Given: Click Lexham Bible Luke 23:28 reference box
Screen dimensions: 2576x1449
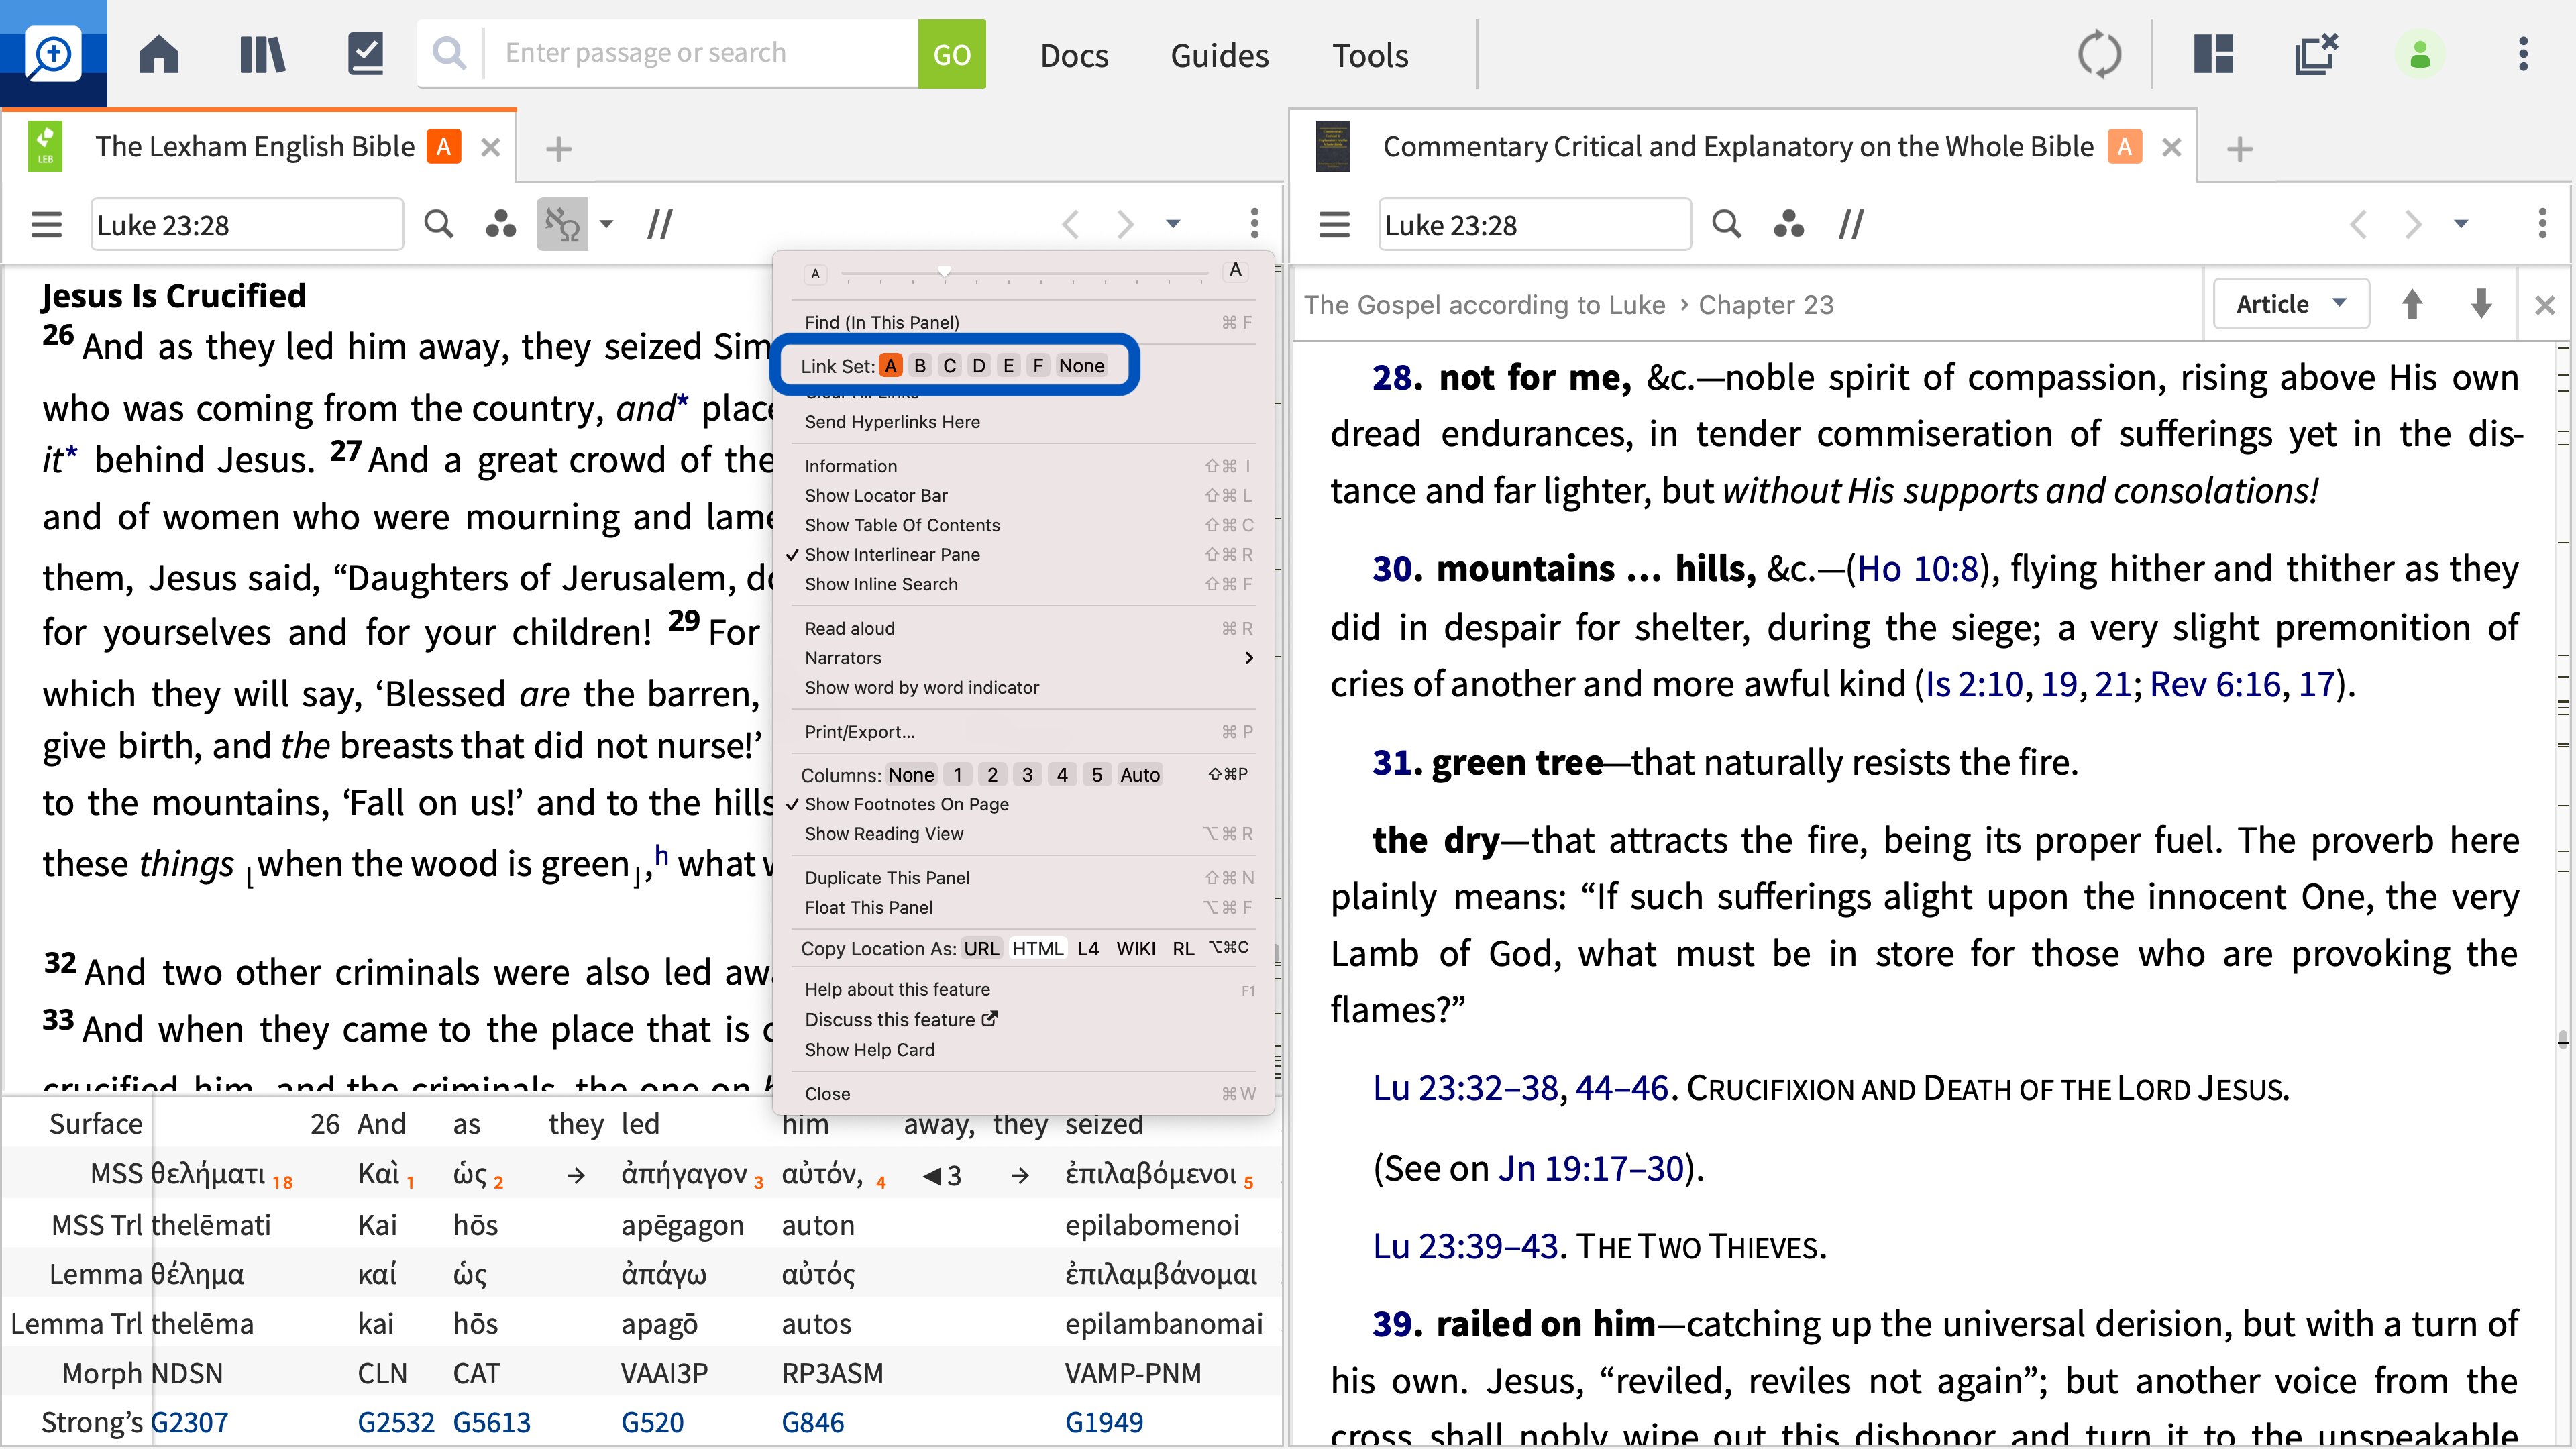Looking at the screenshot, I should 247,225.
